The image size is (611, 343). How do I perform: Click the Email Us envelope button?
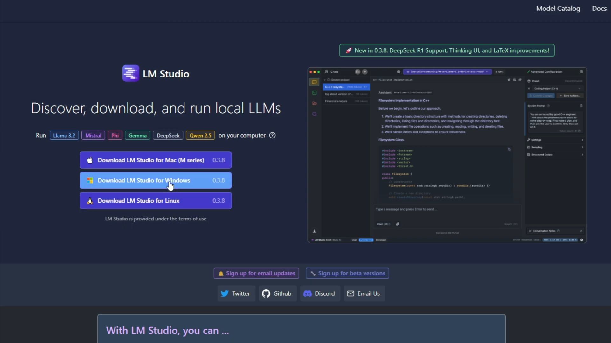click(364, 293)
